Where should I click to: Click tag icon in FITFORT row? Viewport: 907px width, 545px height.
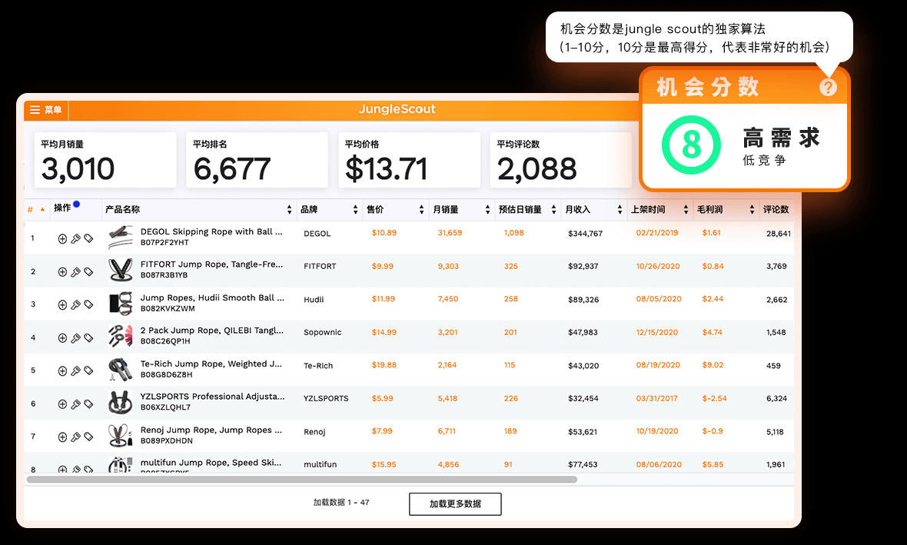coord(88,271)
